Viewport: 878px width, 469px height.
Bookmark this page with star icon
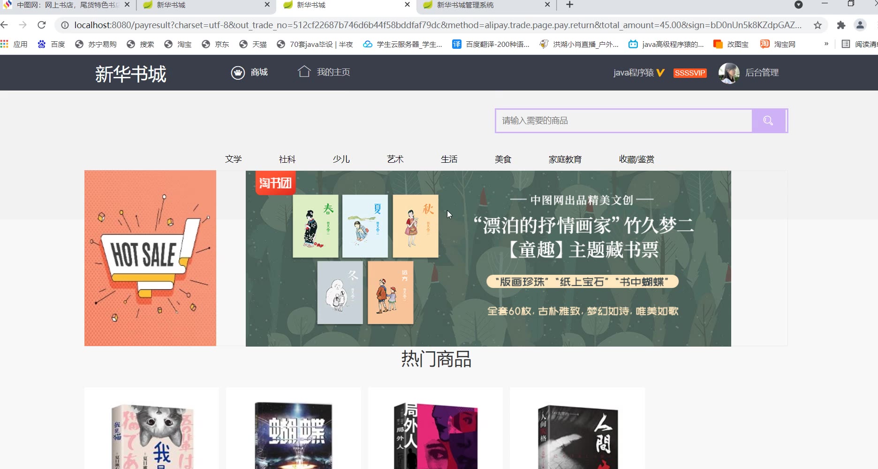pos(817,25)
